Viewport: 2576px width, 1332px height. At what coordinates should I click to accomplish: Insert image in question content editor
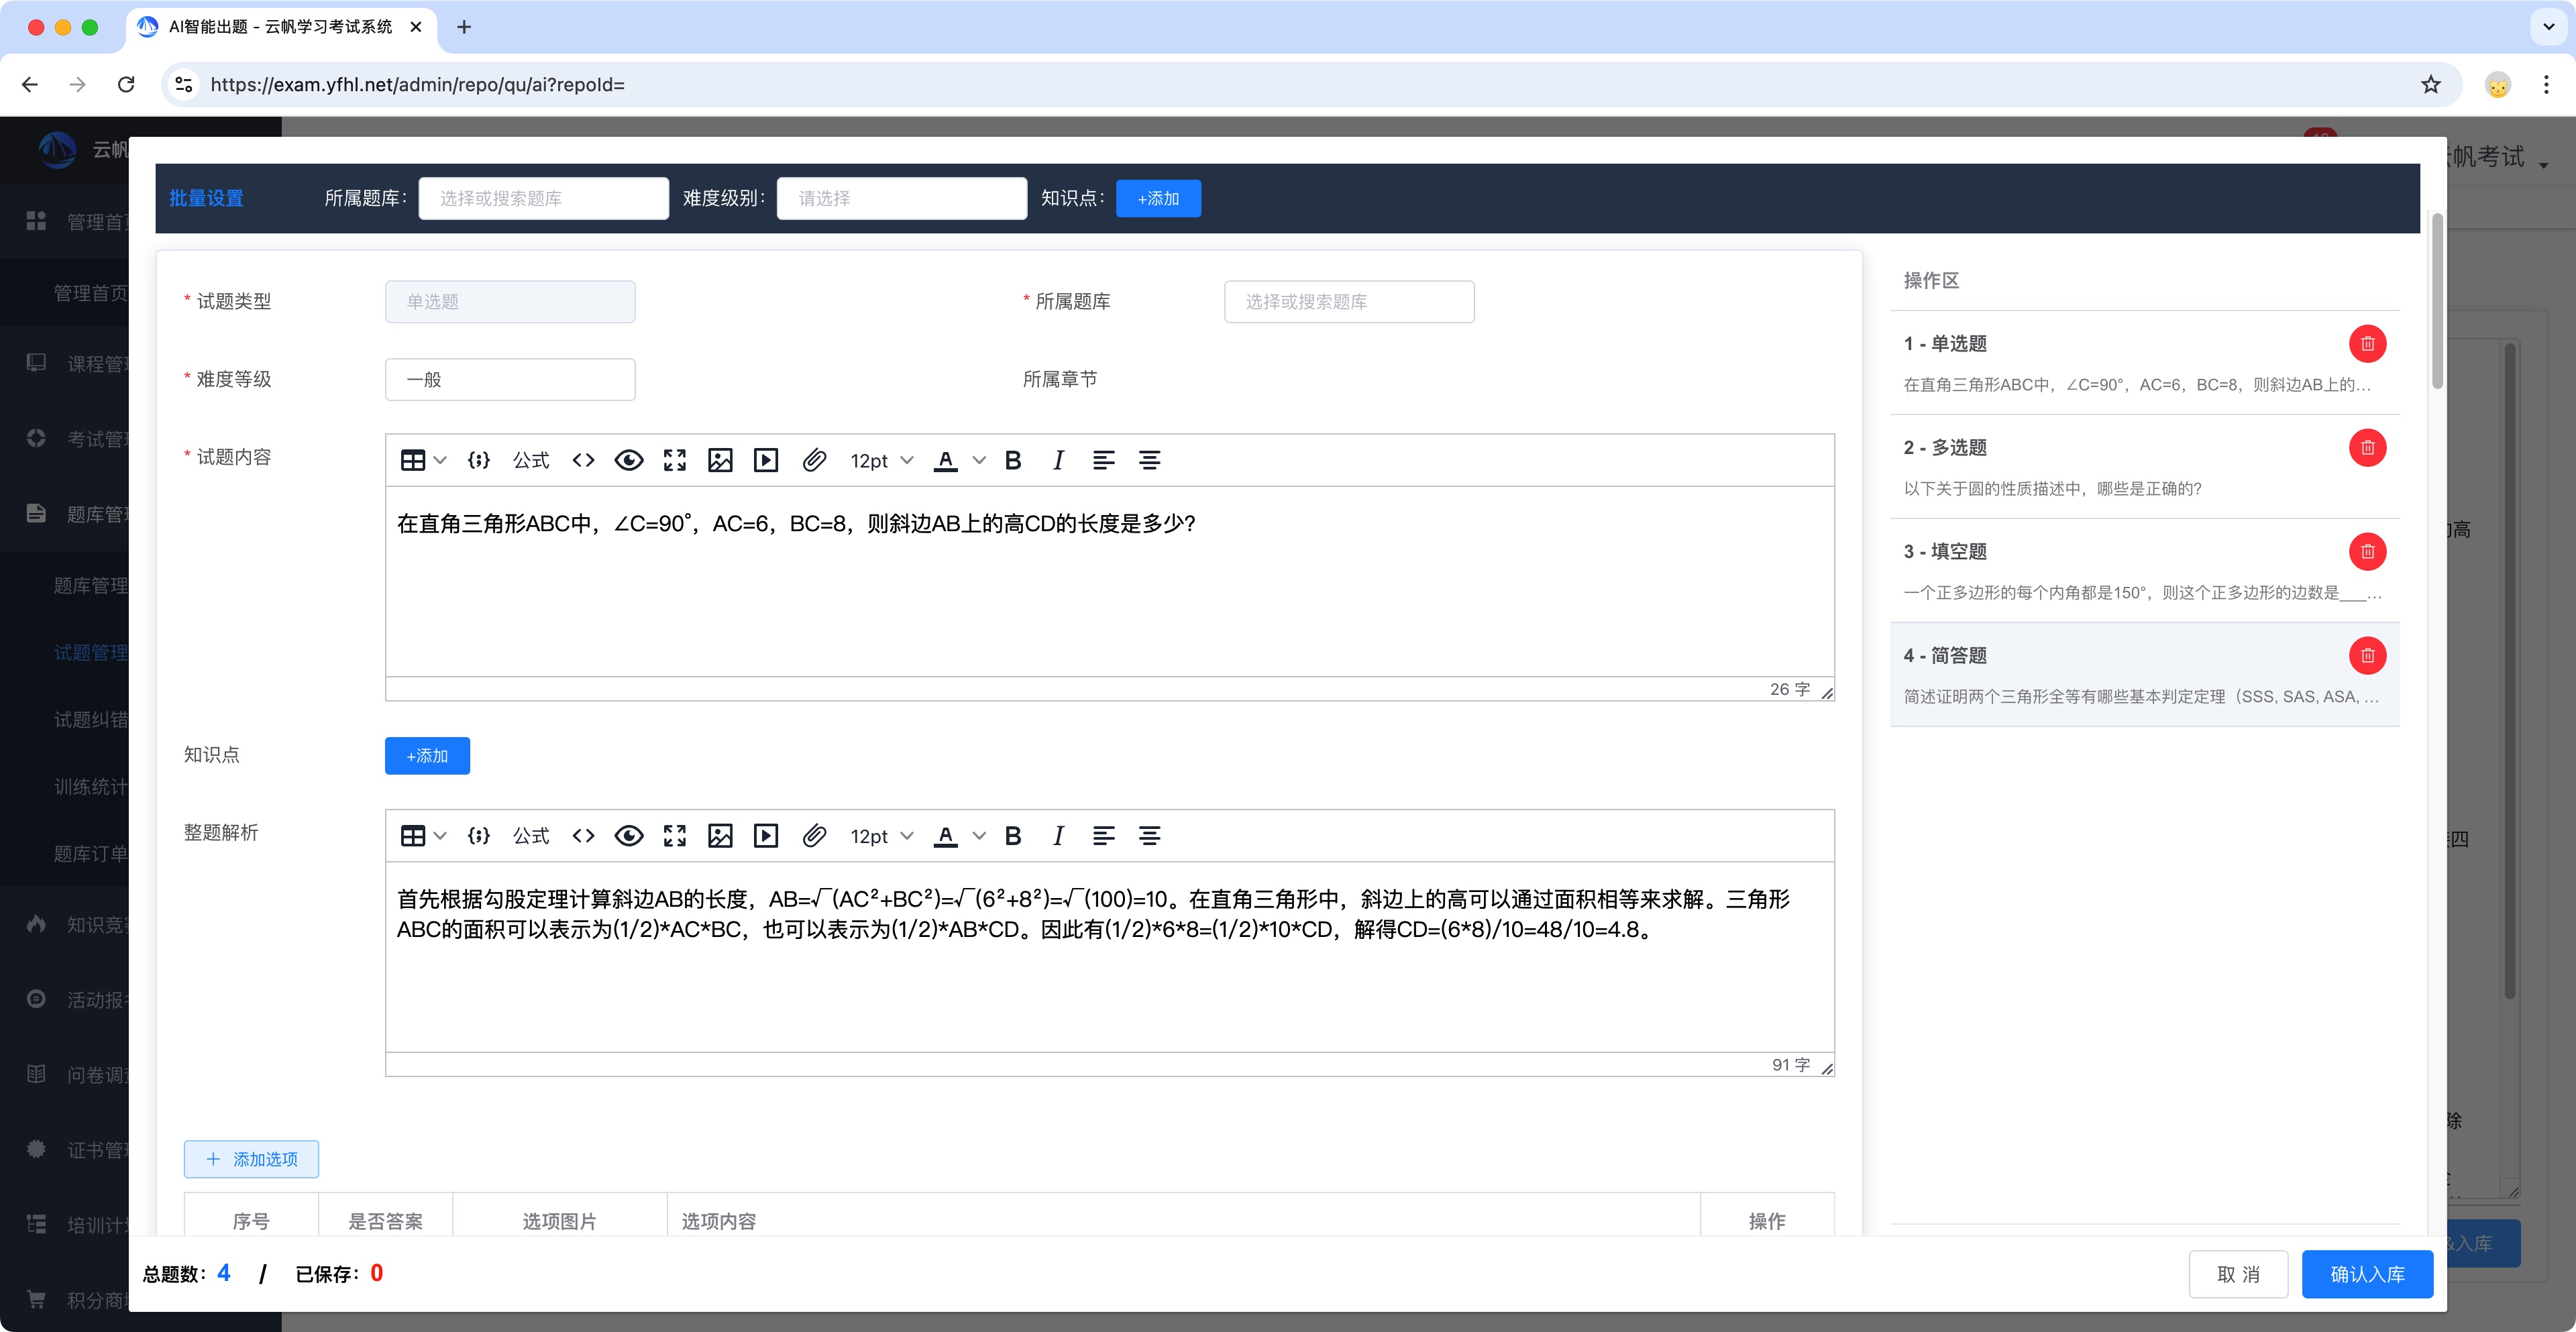[x=720, y=460]
